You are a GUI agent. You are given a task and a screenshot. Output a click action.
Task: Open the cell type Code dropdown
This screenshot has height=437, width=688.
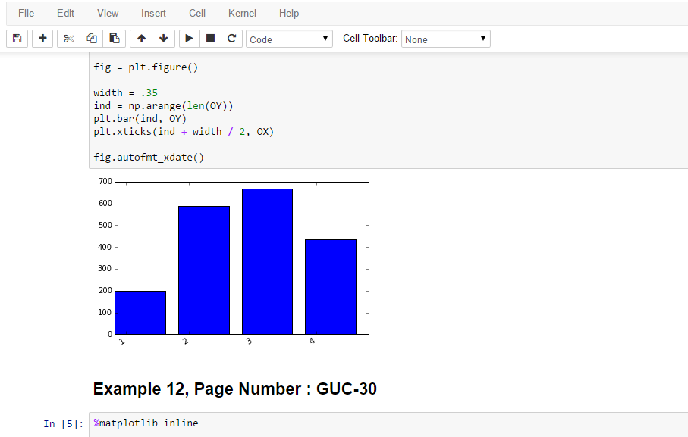289,39
